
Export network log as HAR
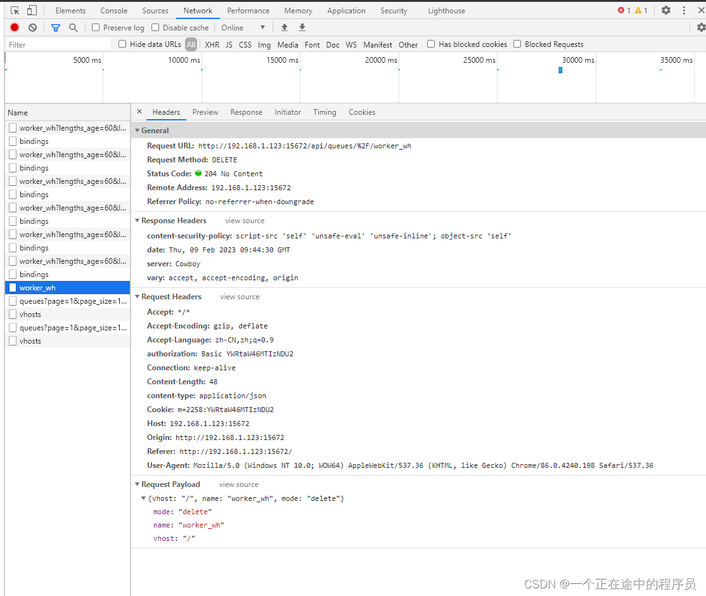[x=302, y=28]
